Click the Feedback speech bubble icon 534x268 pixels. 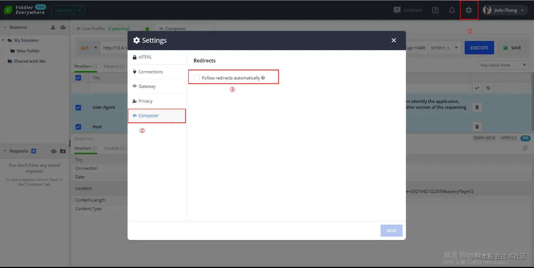coord(397,10)
